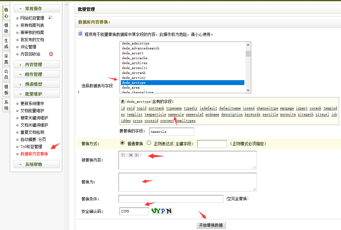This screenshot has height=230, width=341.
Task: Open 文档批量维护 in the sidebar
Action: coord(32,111)
